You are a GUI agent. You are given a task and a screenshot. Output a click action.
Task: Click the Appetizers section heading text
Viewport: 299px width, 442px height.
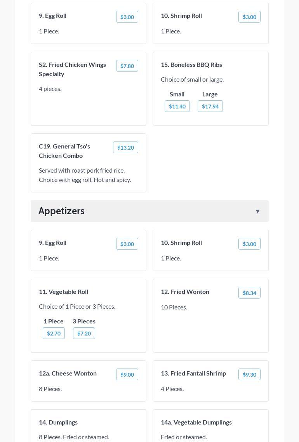coord(61,211)
